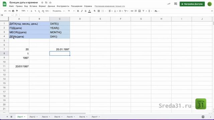
Task: Click the Name Box showing C8
Action: pos(7,15)
